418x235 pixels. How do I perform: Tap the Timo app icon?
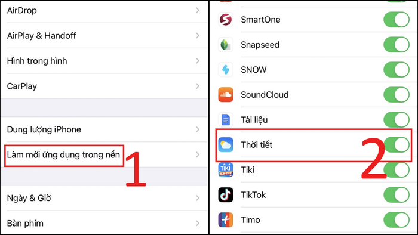[x=226, y=220]
